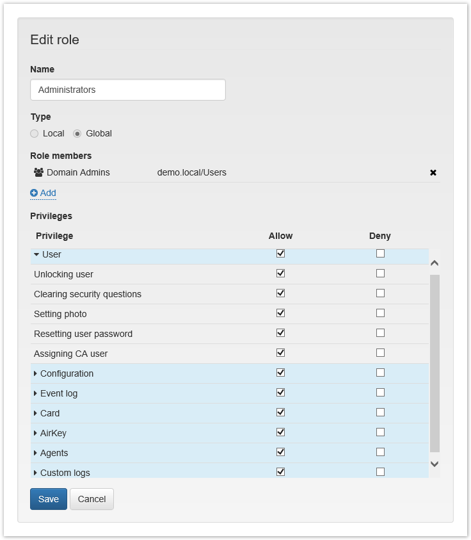471x540 pixels.
Task: Expand the Card privilege group
Action: 36,413
